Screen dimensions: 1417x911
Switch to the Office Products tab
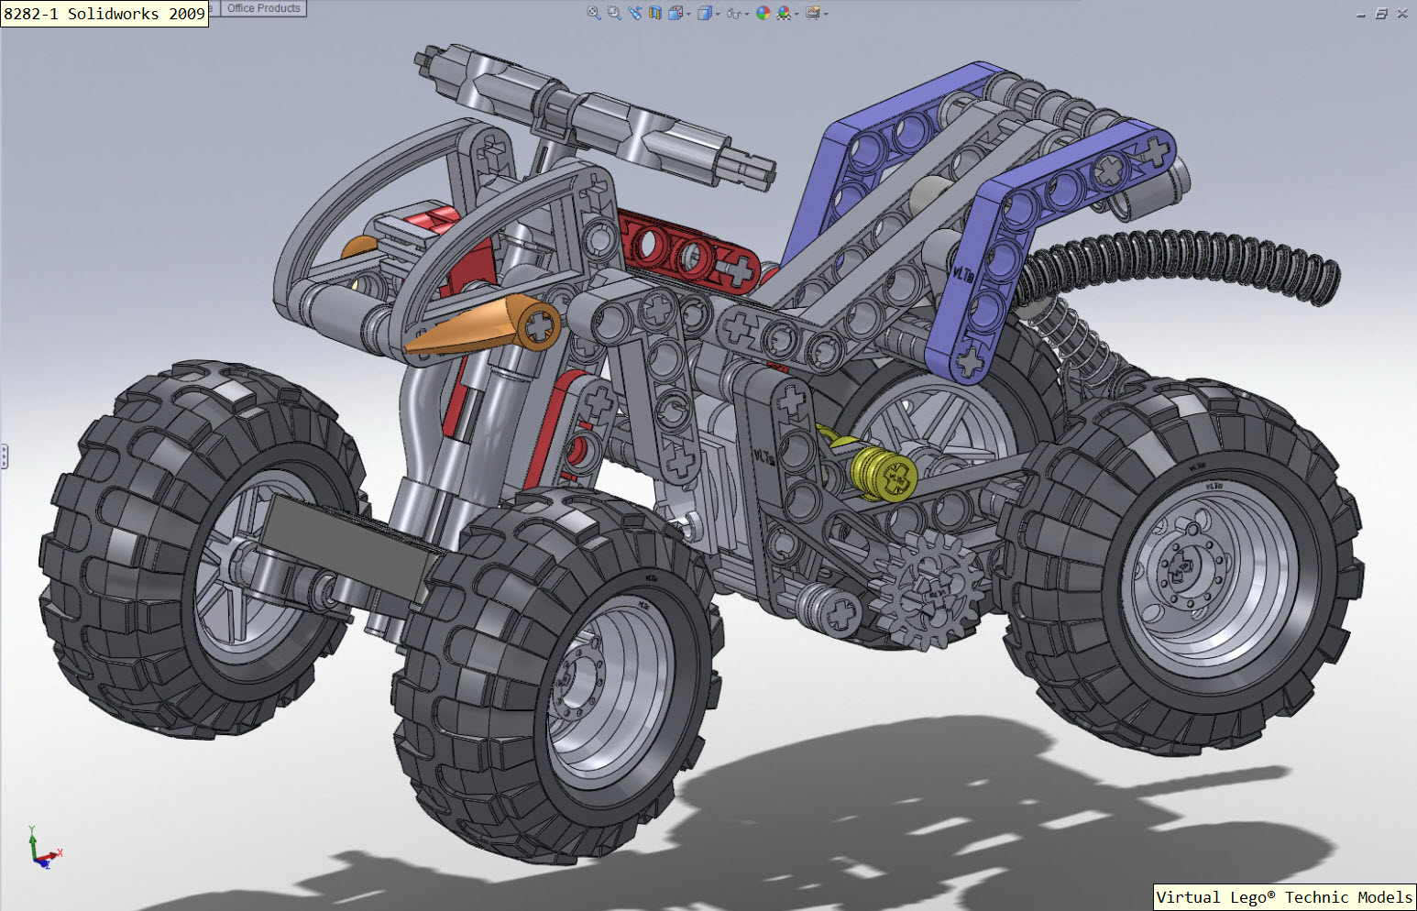point(264,8)
